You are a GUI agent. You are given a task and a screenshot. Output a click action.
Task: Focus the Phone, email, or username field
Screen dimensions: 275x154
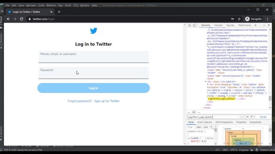[x=94, y=57]
